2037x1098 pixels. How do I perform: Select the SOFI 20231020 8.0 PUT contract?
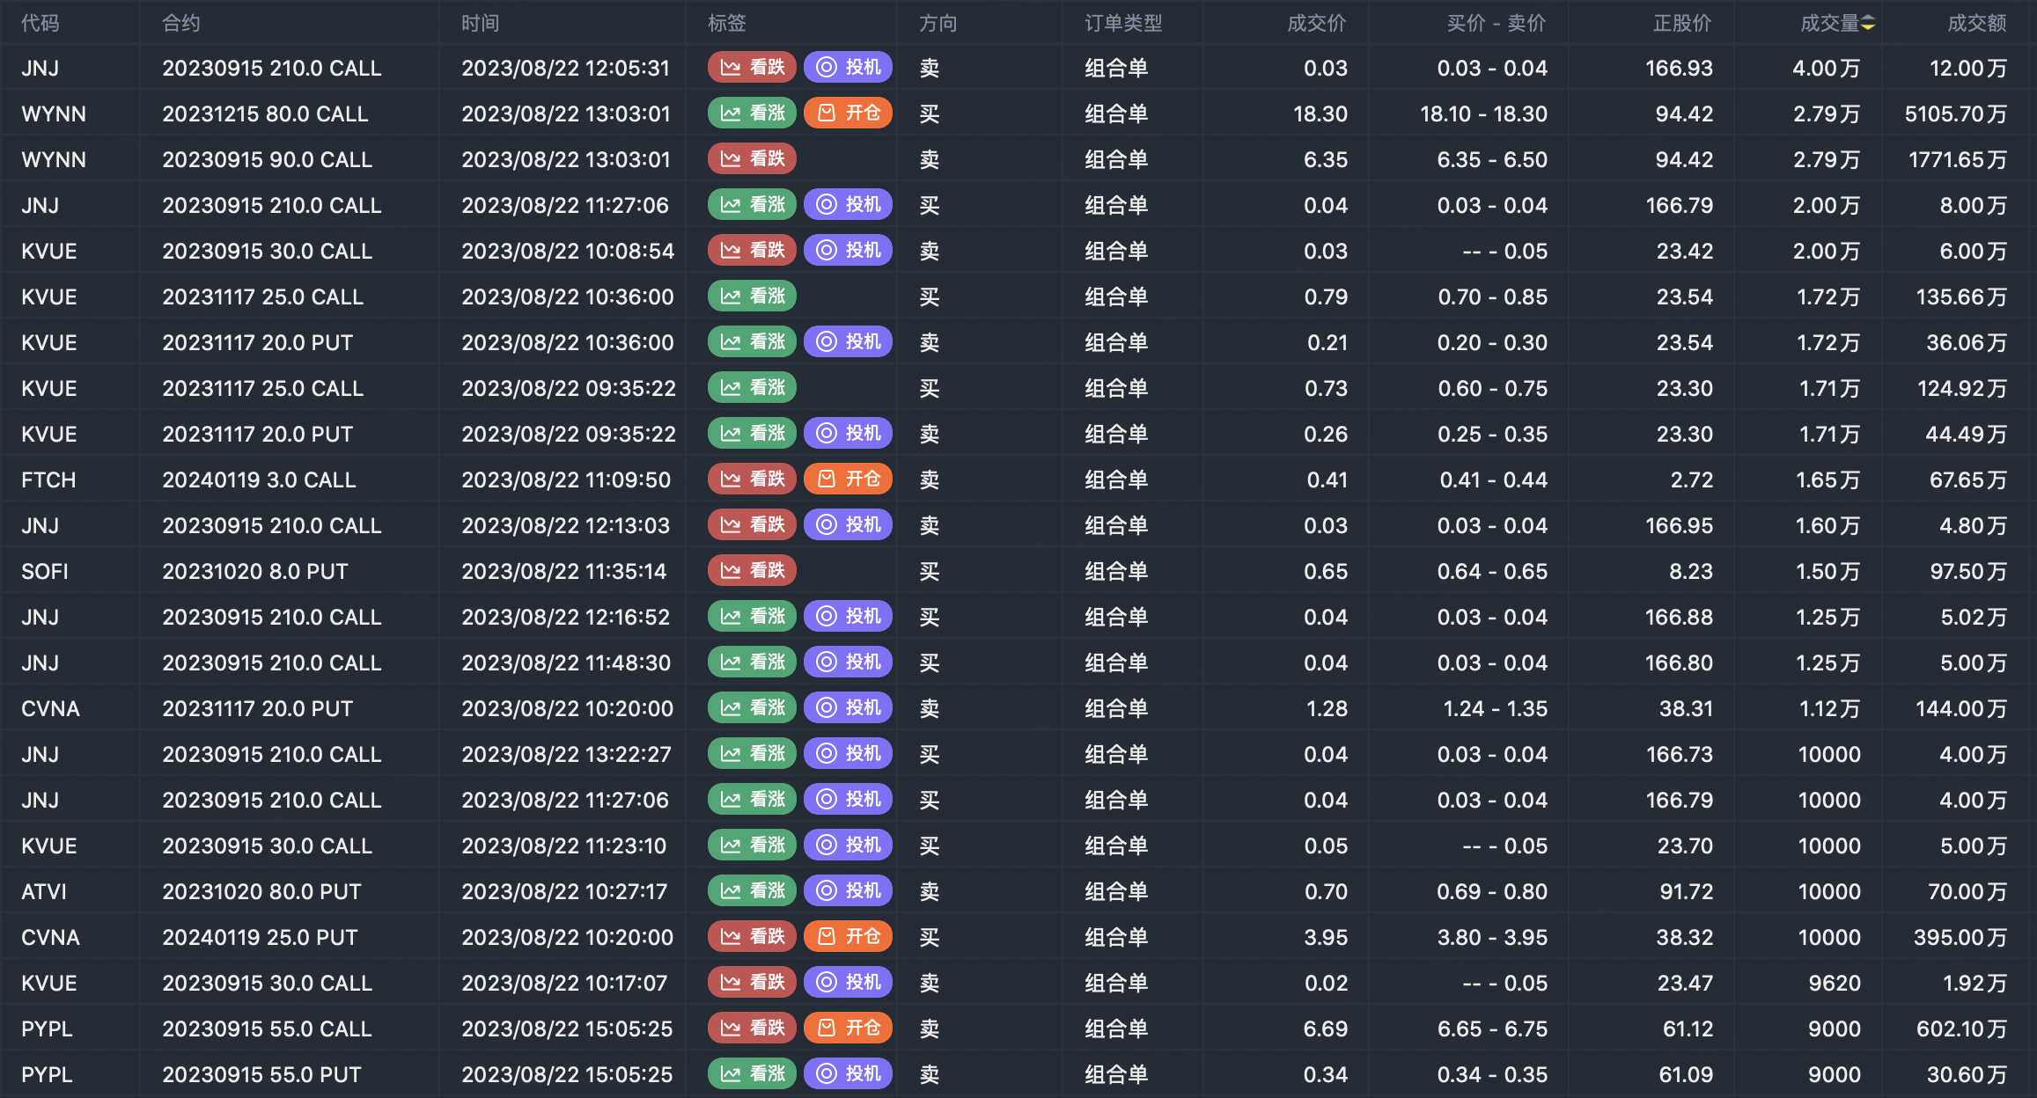(255, 571)
